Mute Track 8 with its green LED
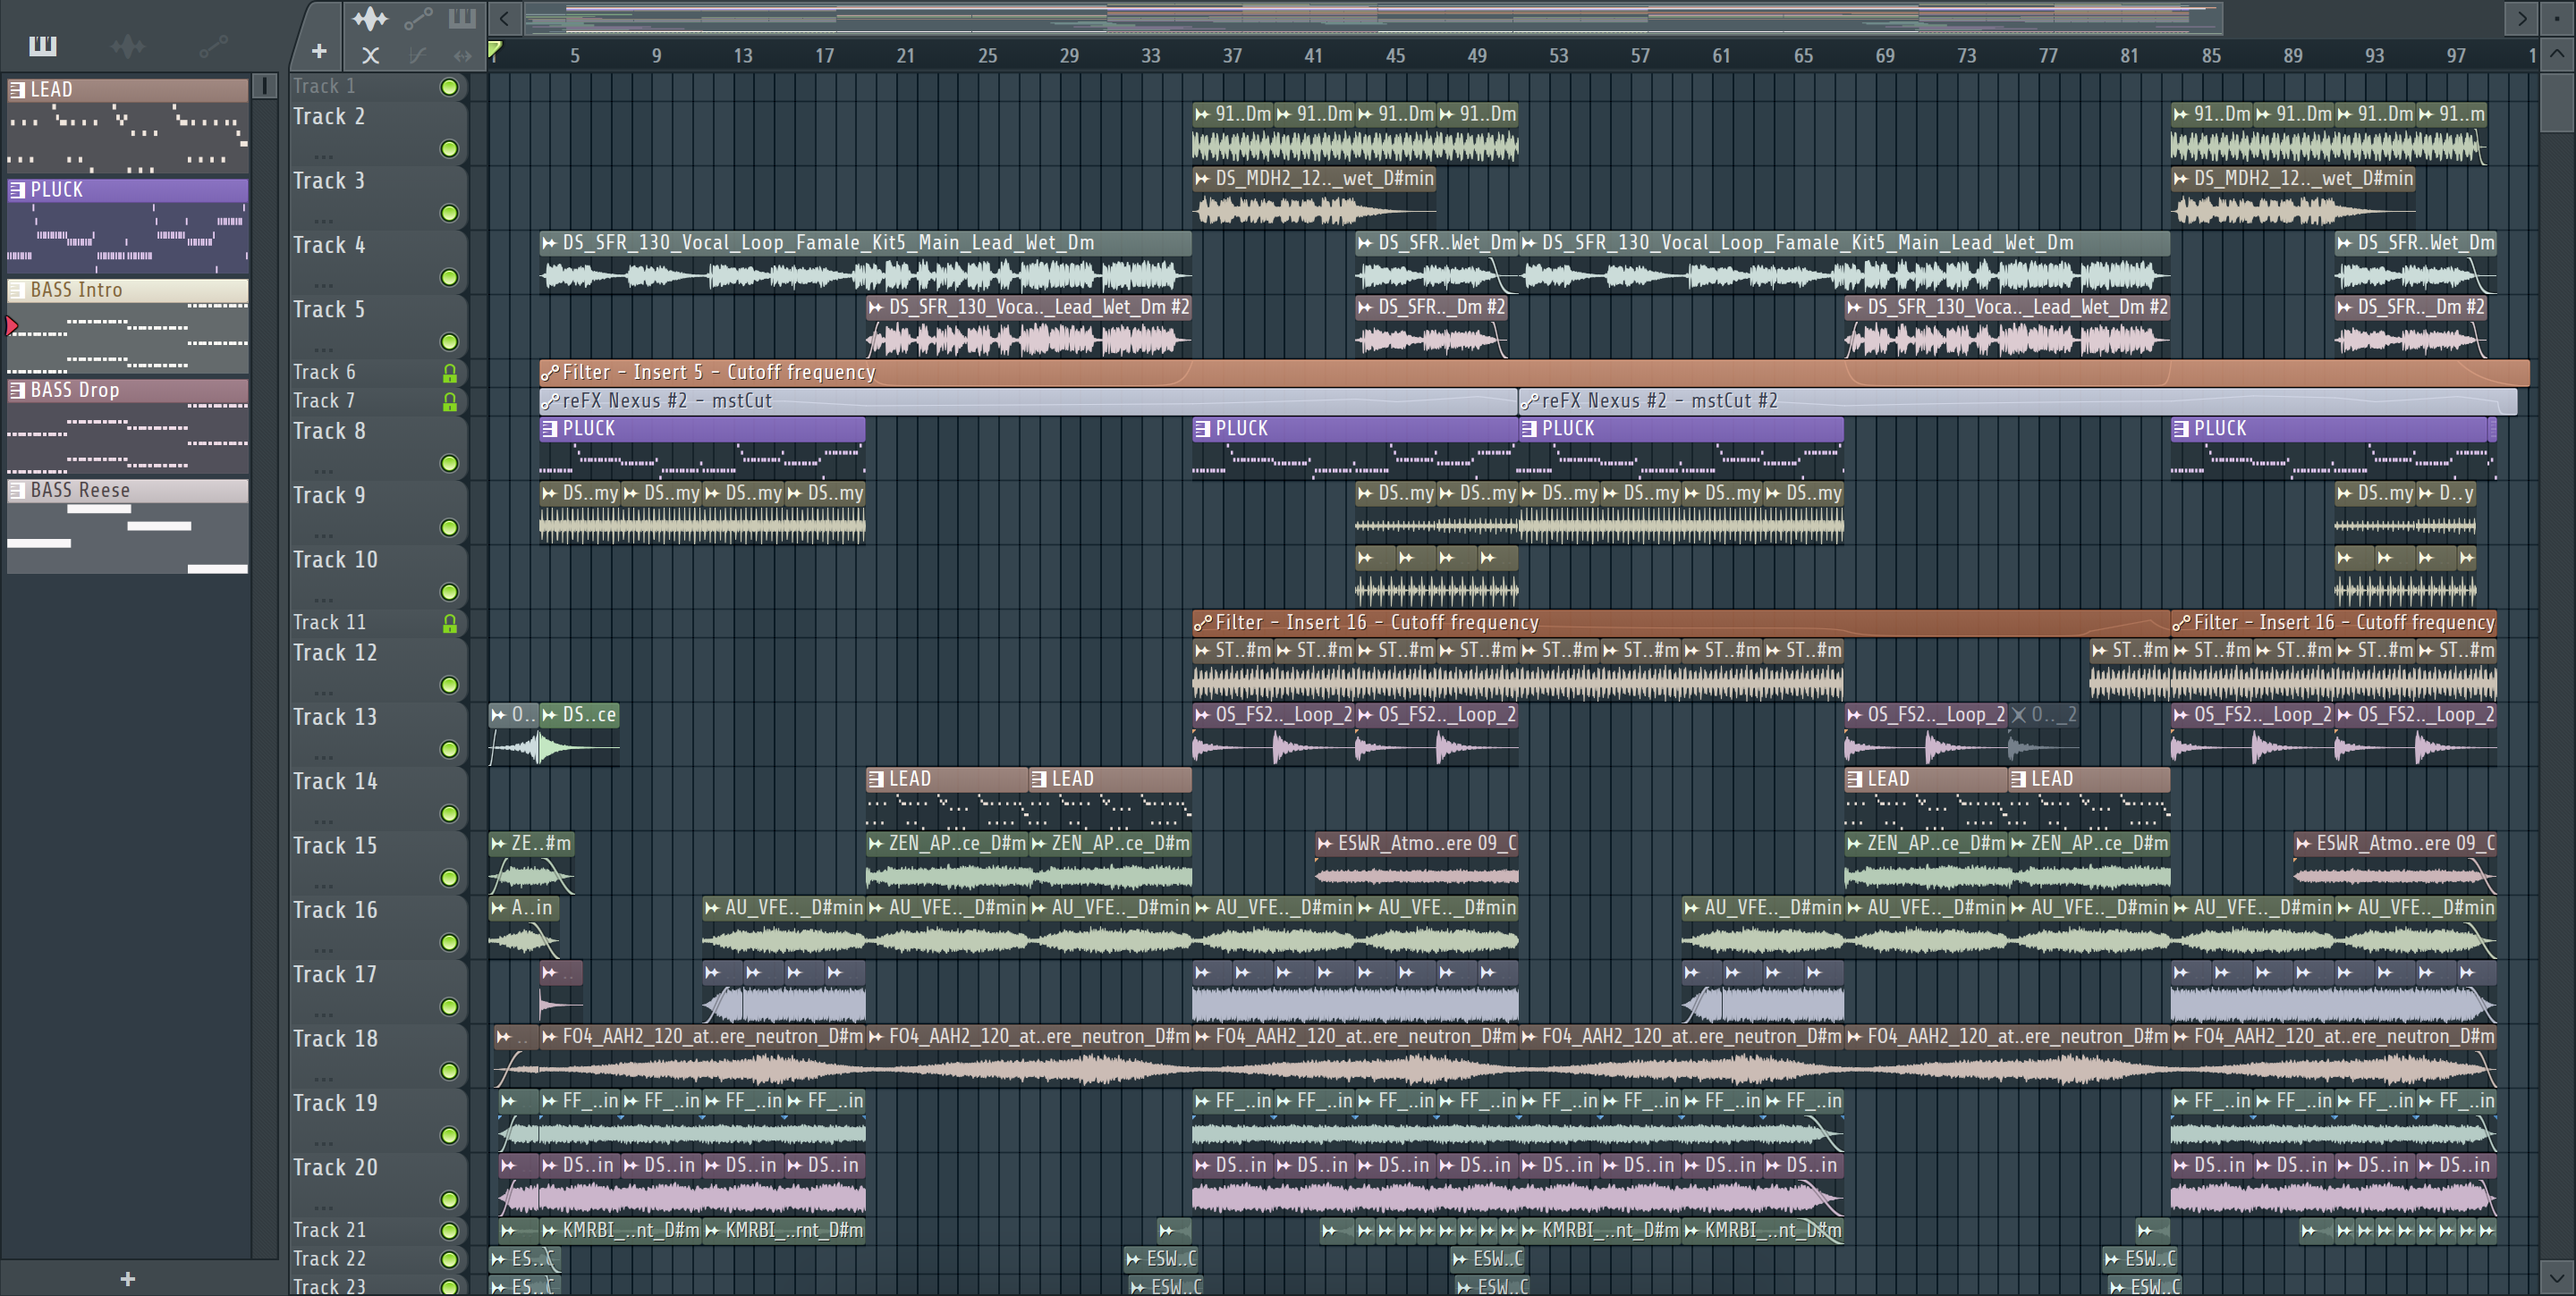Image resolution: width=2576 pixels, height=1296 pixels. [x=450, y=464]
